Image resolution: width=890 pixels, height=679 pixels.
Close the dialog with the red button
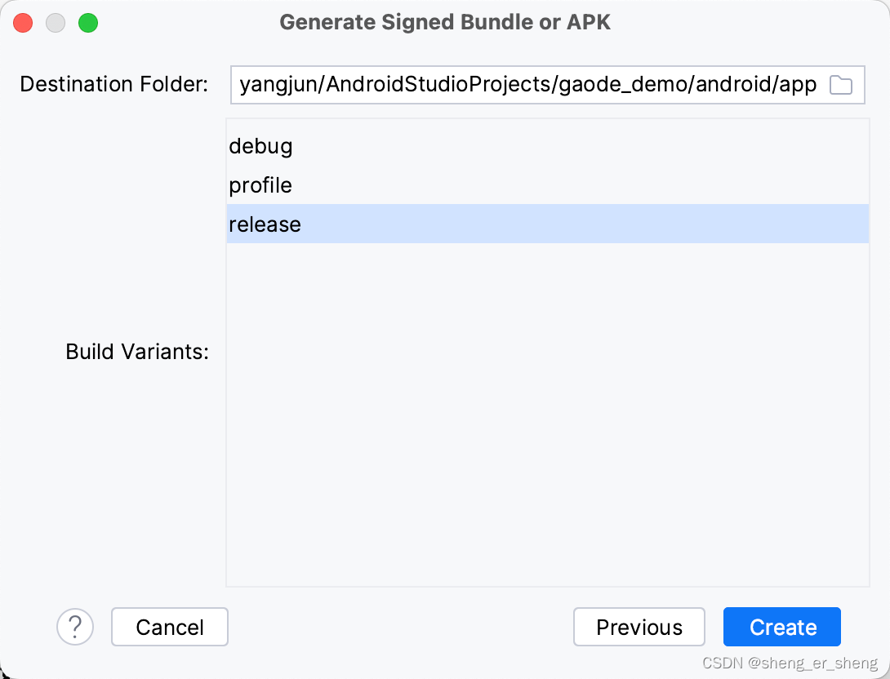pos(23,23)
